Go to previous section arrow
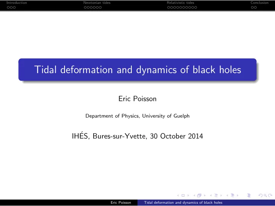Image resolution: width=275 pixels, height=206 pixels. point(227,195)
